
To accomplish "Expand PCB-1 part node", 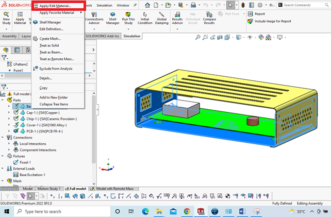I will 9,131.
